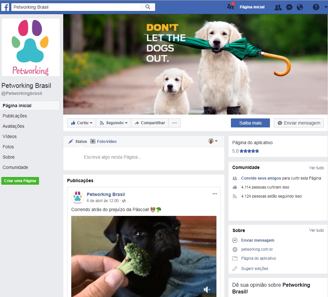Select Avaliações in the left sidebar

14,126
